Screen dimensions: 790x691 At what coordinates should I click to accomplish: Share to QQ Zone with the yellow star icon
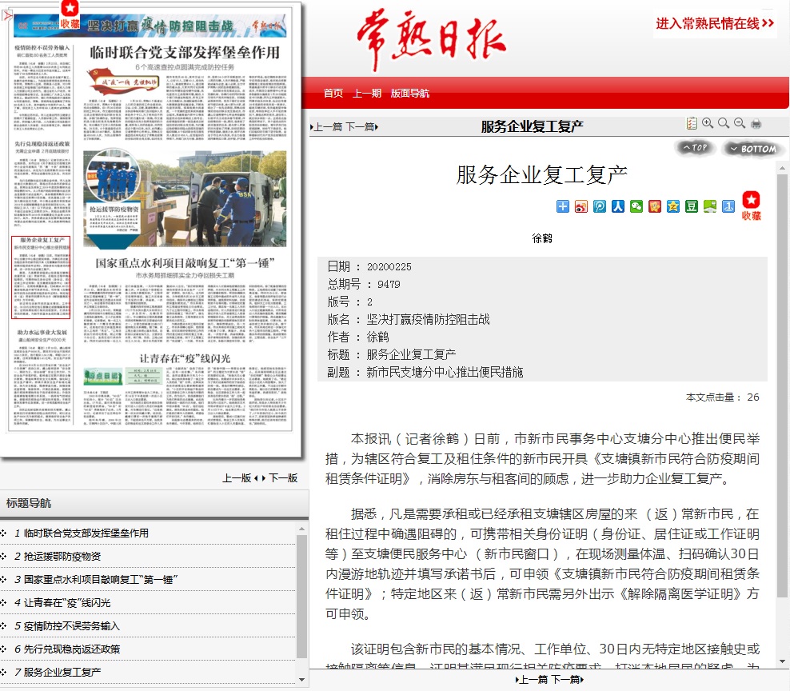673,206
